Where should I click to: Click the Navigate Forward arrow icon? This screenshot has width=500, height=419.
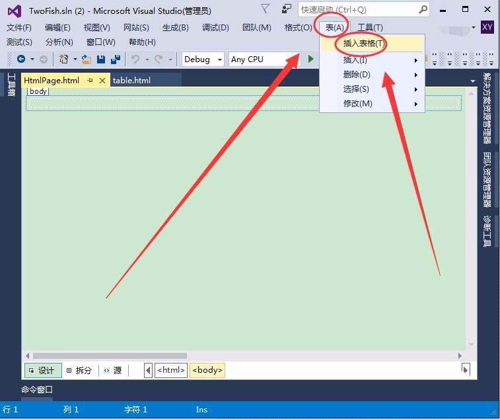(x=44, y=59)
